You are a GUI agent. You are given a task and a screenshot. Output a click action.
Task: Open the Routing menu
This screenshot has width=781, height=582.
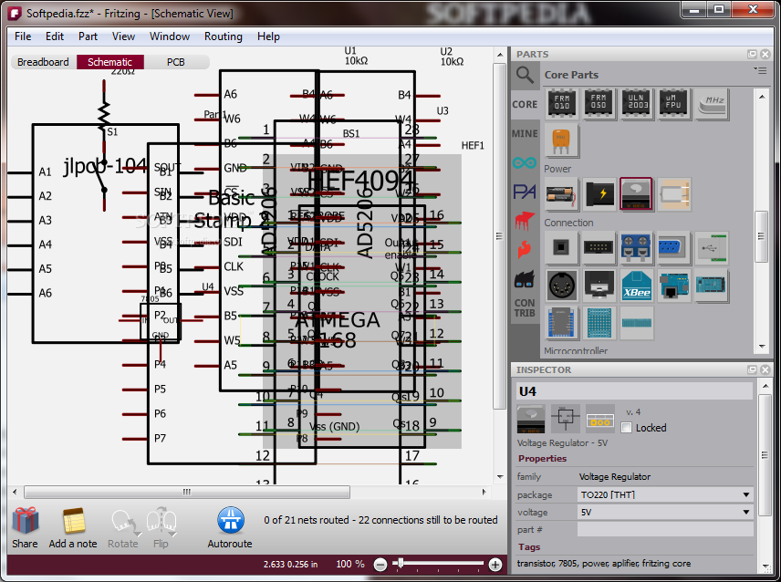pyautogui.click(x=224, y=36)
